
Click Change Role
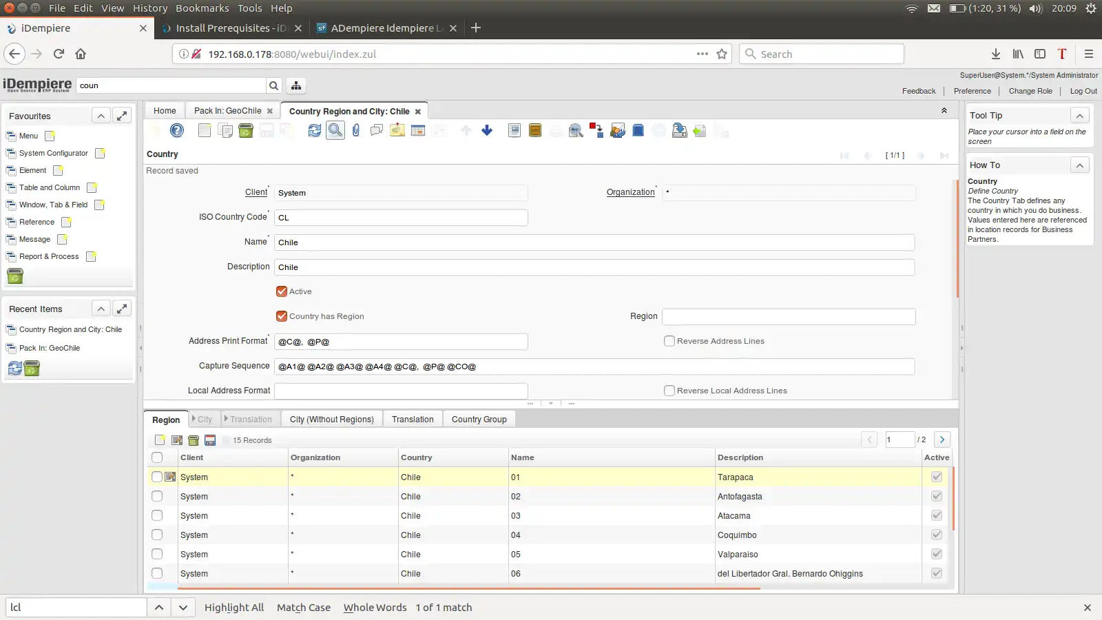pyautogui.click(x=1030, y=91)
